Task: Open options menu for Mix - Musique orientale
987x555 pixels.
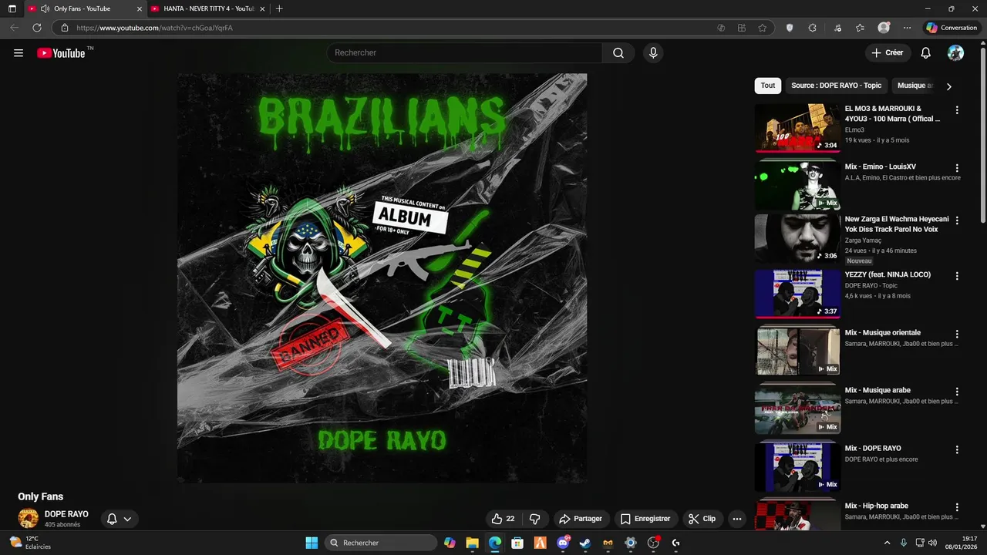Action: pyautogui.click(x=957, y=335)
